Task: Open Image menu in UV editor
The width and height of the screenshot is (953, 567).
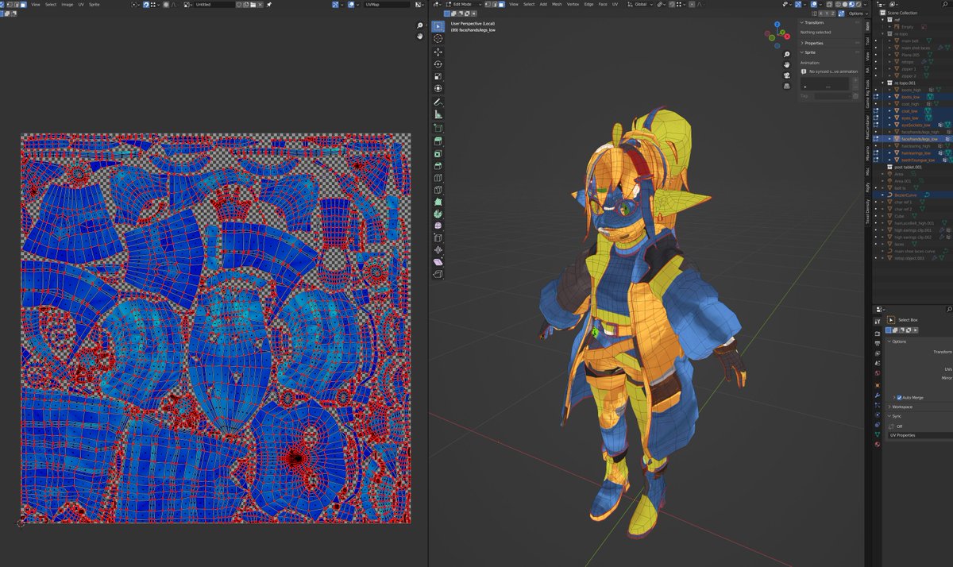Action: point(68,4)
